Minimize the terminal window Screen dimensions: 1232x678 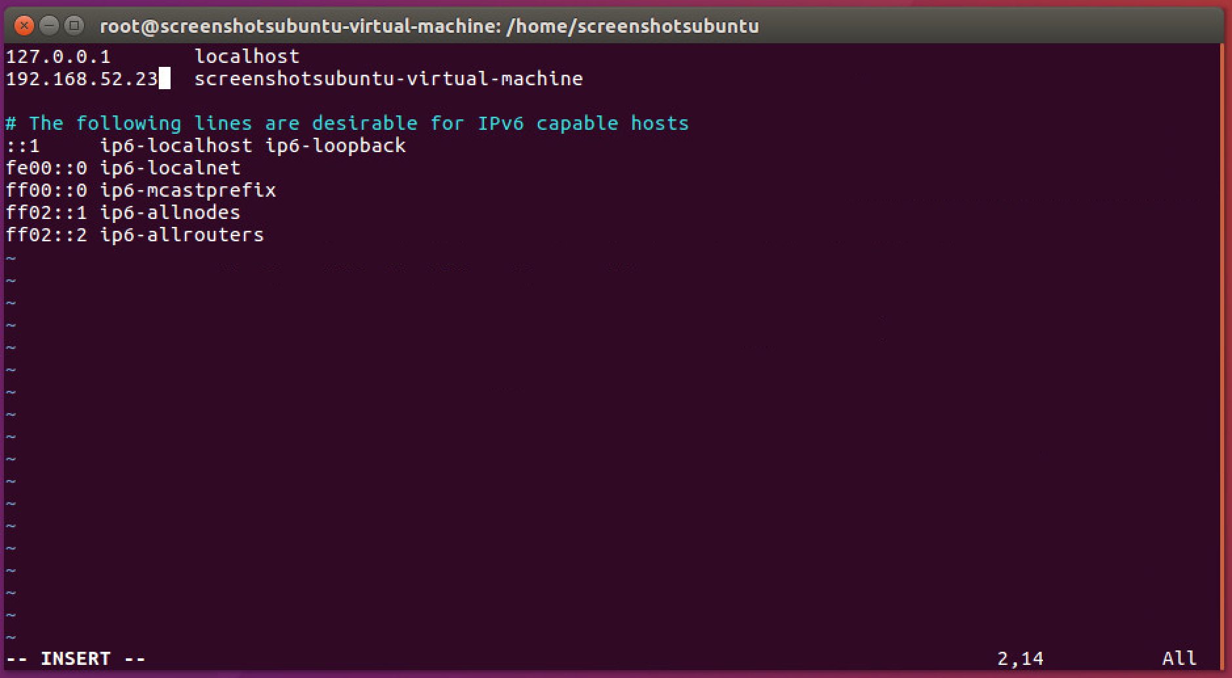point(49,26)
